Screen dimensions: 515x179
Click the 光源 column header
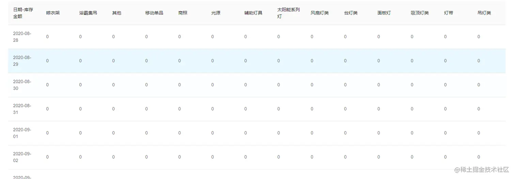pyautogui.click(x=216, y=13)
